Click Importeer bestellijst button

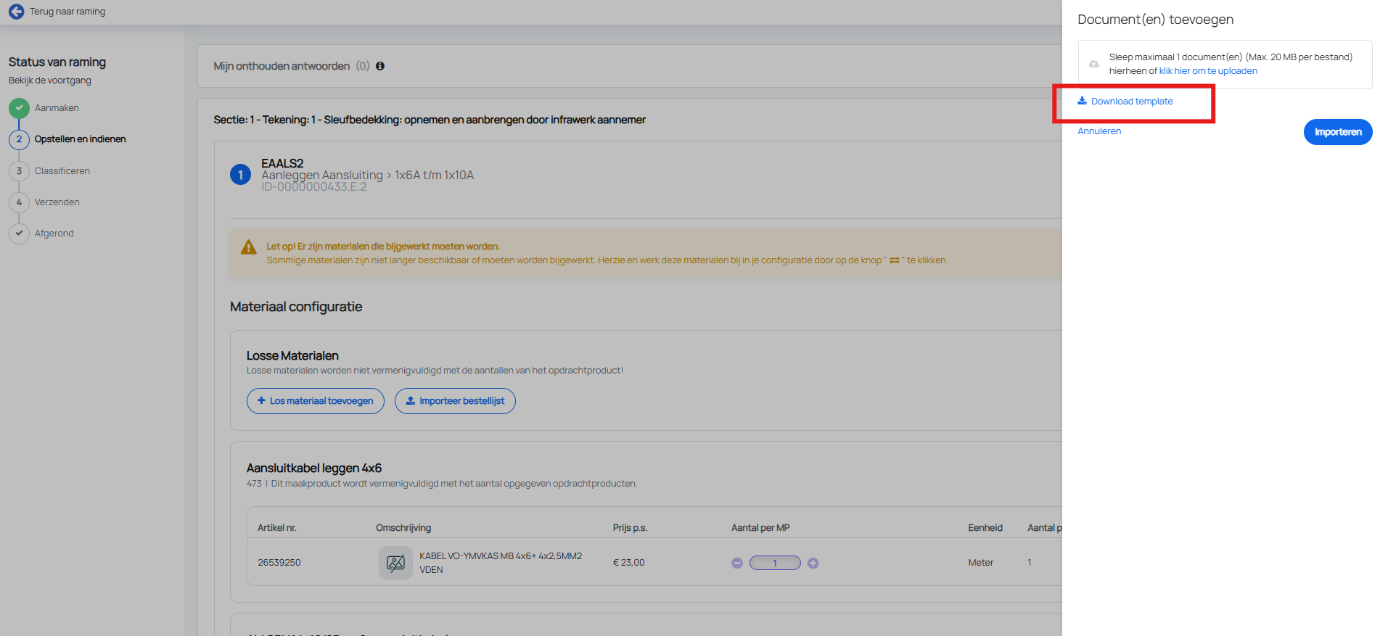tap(455, 401)
